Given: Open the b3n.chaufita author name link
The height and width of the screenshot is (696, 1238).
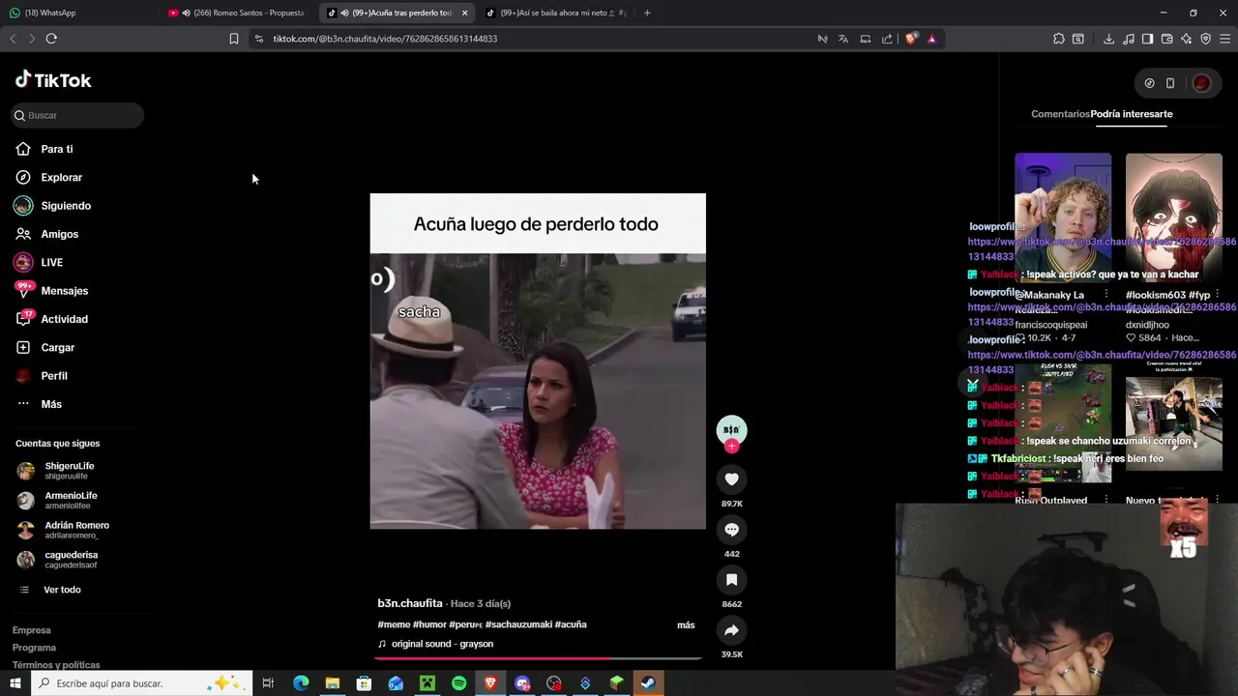Looking at the screenshot, I should point(410,603).
